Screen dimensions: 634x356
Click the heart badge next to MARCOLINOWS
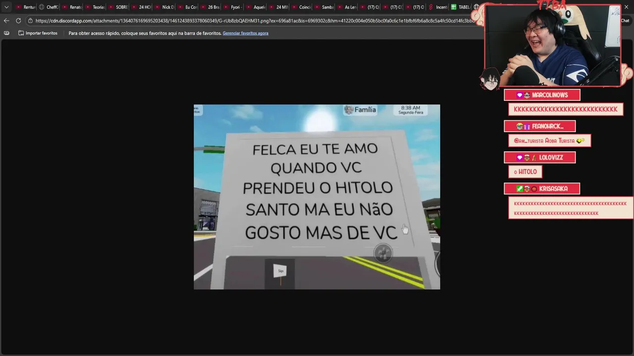tap(520, 95)
